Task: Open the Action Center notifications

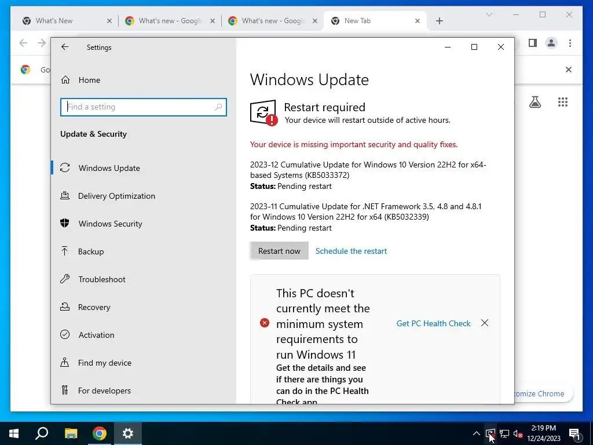Action: point(574,433)
